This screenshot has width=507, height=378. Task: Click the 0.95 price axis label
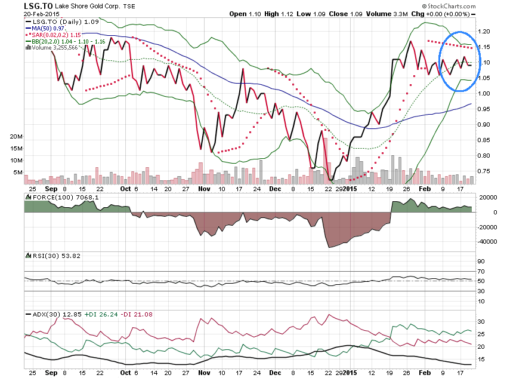[x=484, y=109]
